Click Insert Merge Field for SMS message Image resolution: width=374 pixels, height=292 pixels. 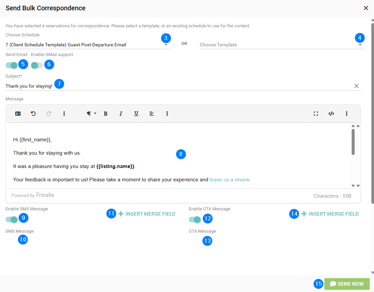point(147,214)
